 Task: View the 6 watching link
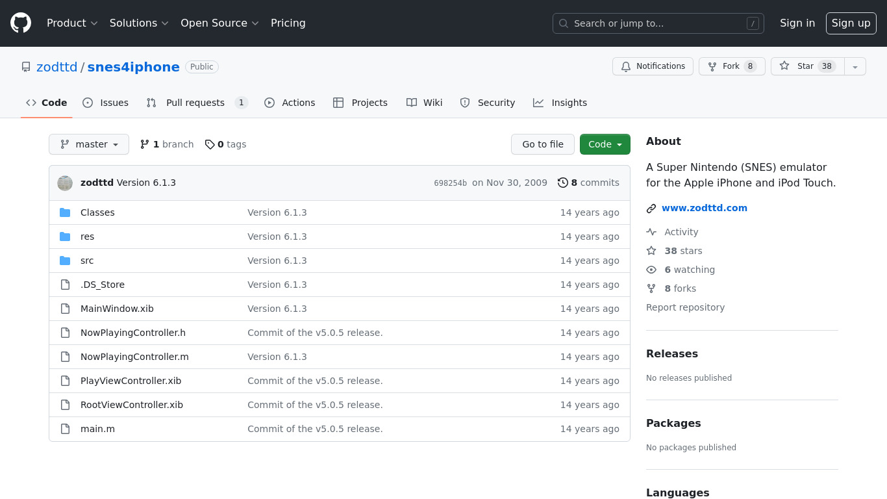[x=681, y=270]
